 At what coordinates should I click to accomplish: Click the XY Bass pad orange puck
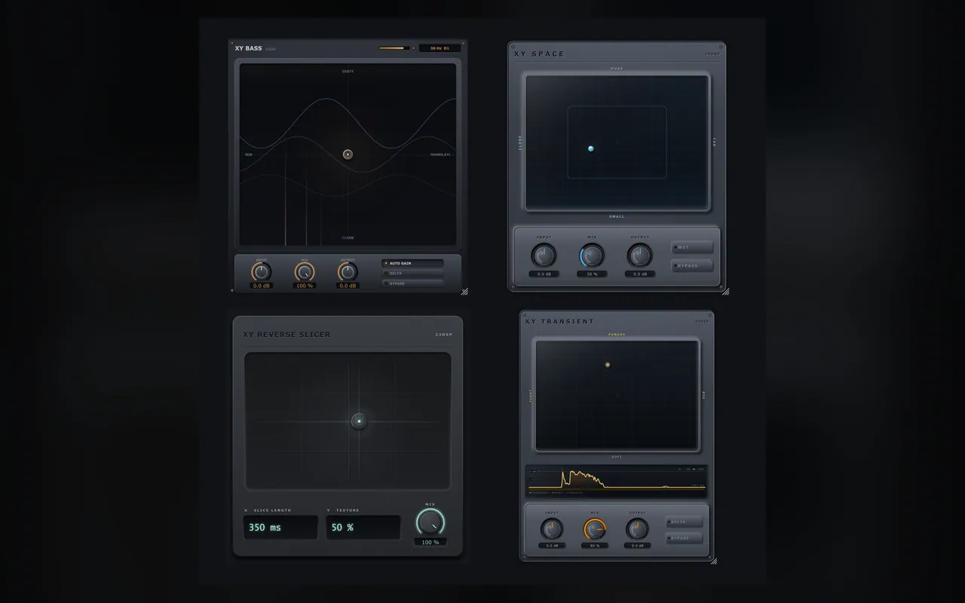pyautogui.click(x=348, y=154)
